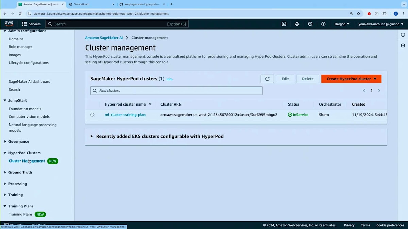The image size is (408, 229).
Task: Open the help question mark icon
Action: pyautogui.click(x=310, y=24)
